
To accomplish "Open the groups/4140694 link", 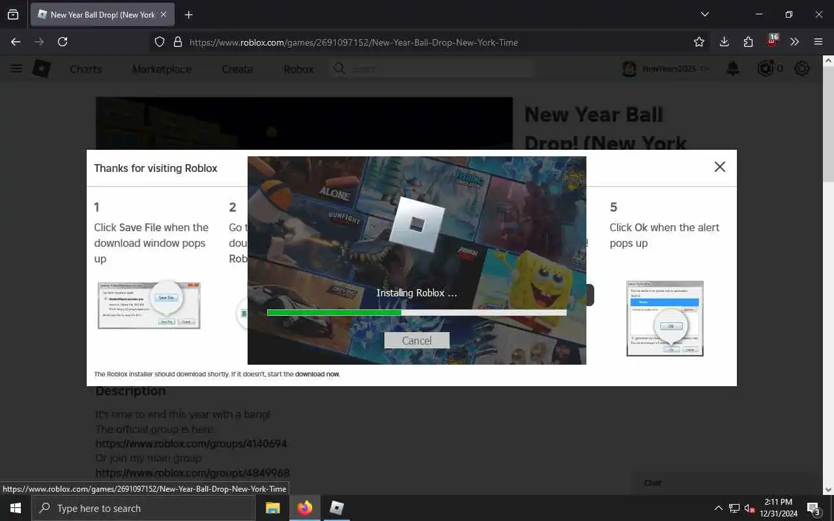I will click(191, 444).
